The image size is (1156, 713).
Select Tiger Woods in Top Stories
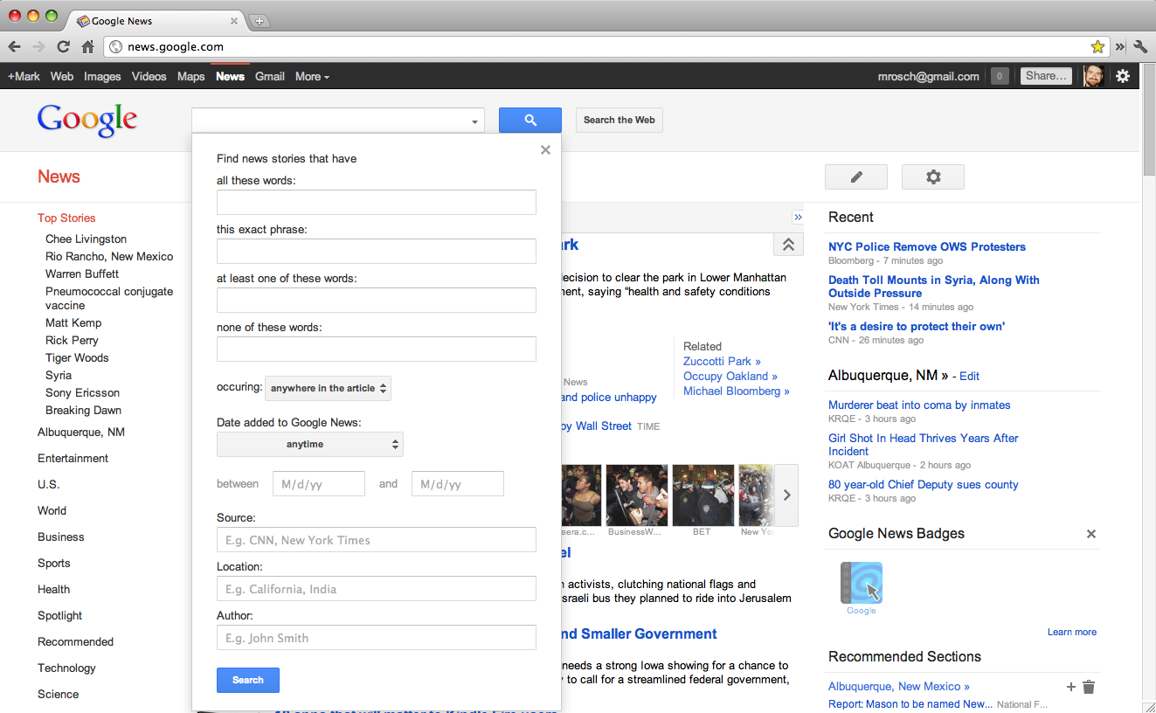(77, 358)
